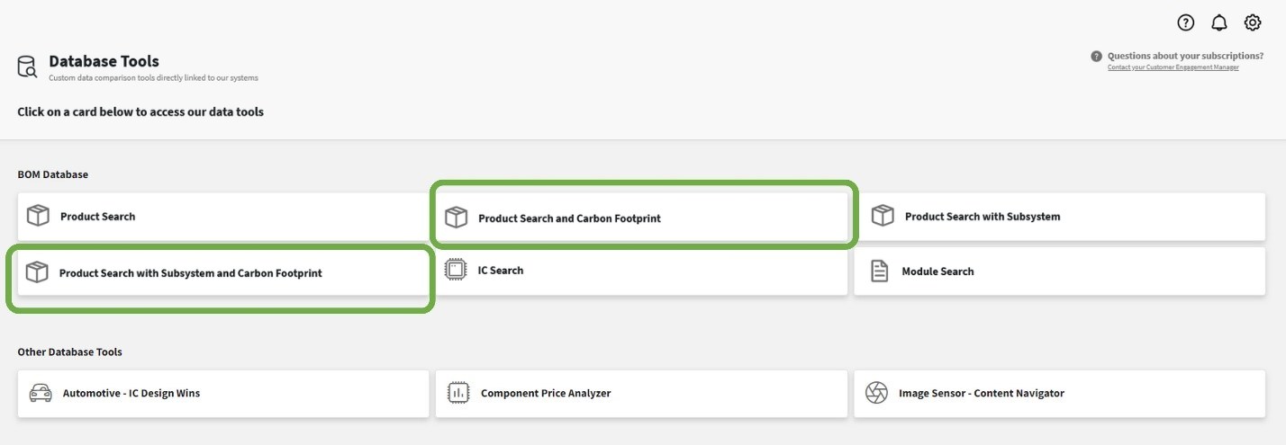Click the box icon on Product Search card
The width and height of the screenshot is (1286, 445).
coord(38,216)
